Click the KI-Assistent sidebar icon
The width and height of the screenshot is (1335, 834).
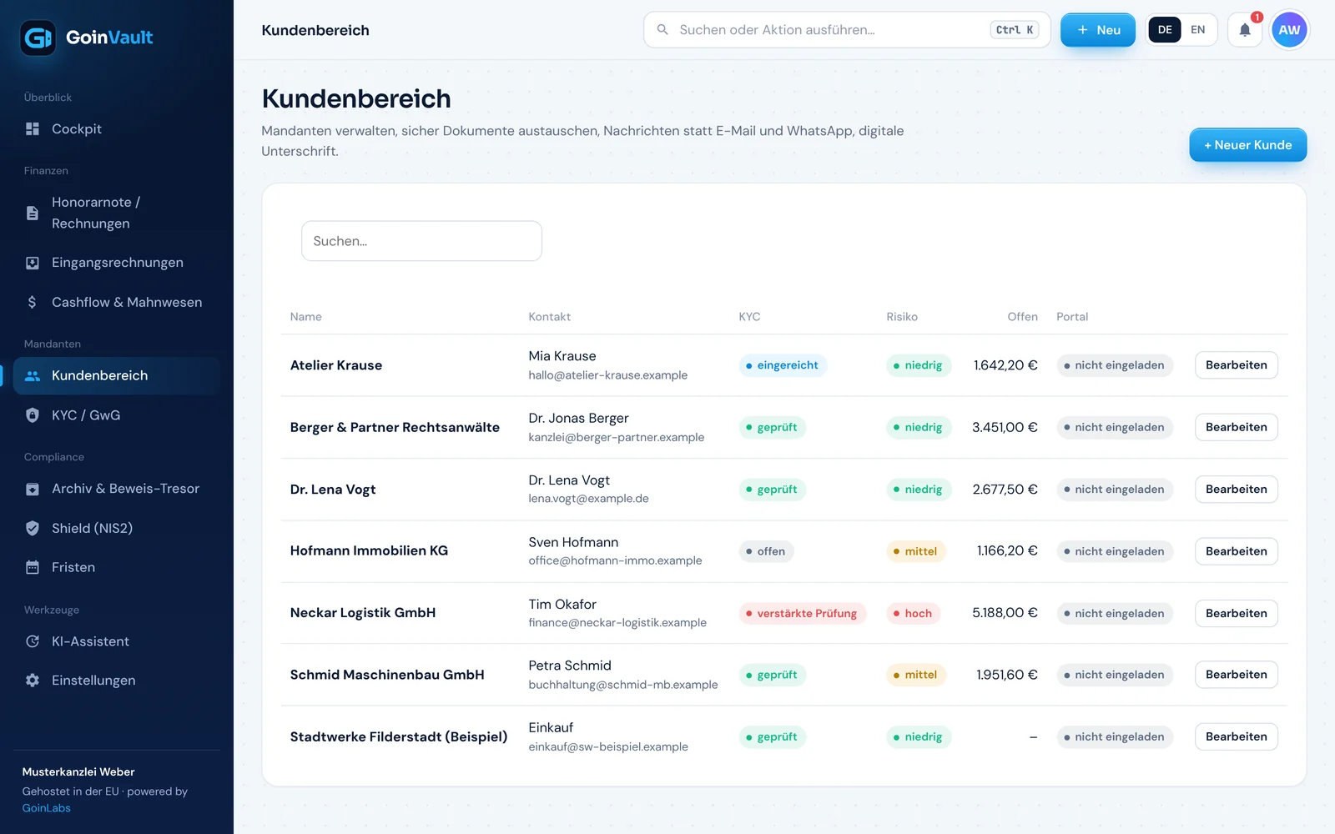[33, 641]
